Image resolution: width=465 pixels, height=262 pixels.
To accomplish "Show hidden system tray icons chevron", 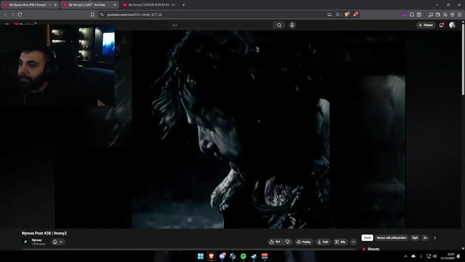I will point(405,256).
